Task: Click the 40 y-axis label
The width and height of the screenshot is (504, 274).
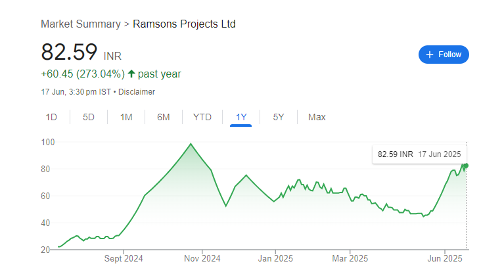Action: [x=45, y=223]
